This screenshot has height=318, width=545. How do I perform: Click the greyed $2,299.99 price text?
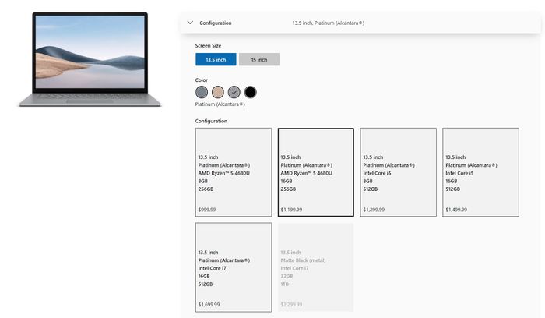[291, 305]
